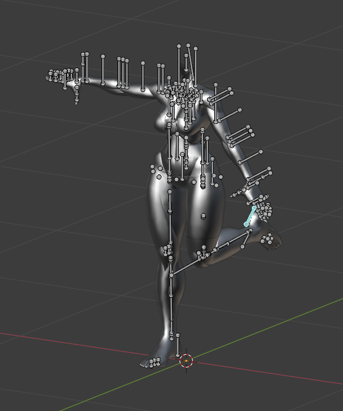Click the 3D cursor at the world origin

[186, 361]
